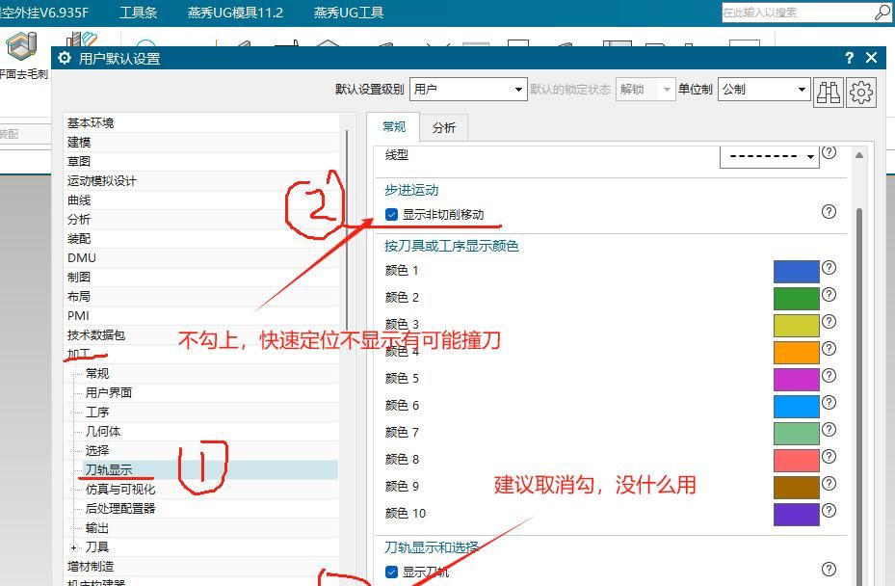Uncheck 显示非切削移动
Viewport: 895px width, 586px height.
coord(391,213)
